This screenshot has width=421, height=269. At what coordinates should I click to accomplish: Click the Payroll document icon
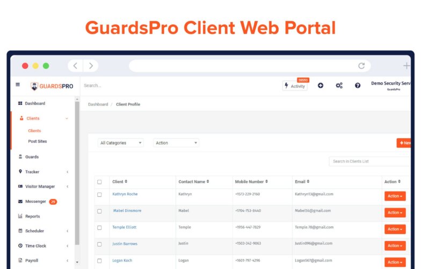coord(20,260)
